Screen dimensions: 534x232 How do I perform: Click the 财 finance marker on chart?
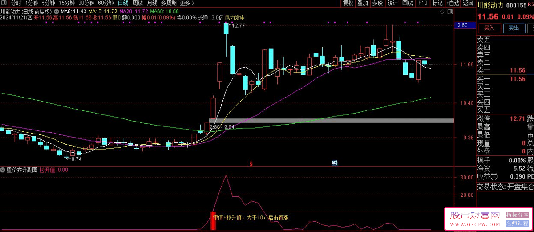click(x=334, y=163)
